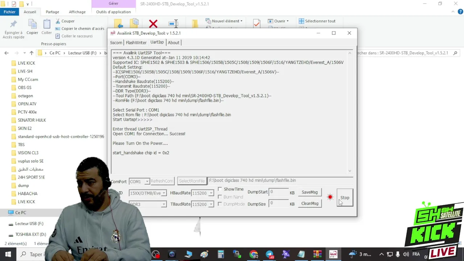Open the Fichier menu in Explorer
Screen dimensions: 464x261
coord(9,12)
